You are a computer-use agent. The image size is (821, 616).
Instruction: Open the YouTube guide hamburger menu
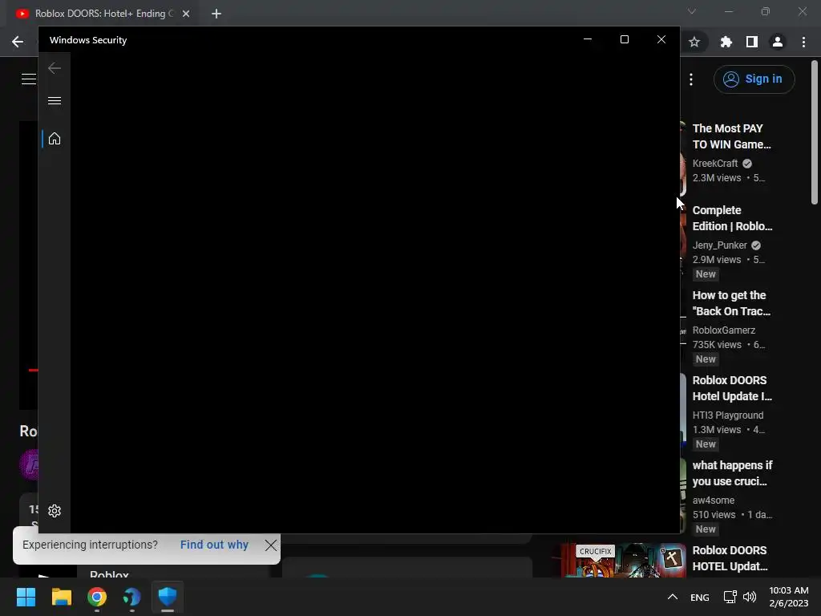(x=29, y=79)
